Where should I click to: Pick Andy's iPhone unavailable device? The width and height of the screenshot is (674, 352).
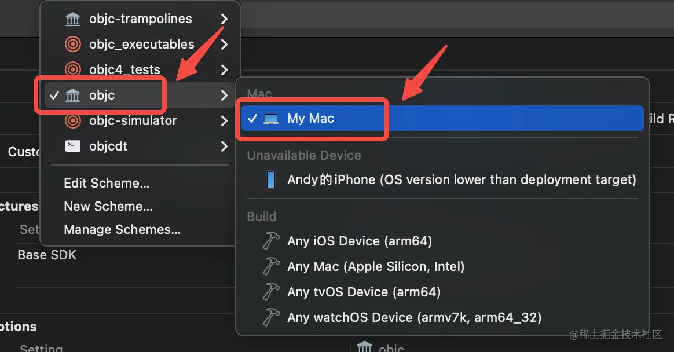(461, 180)
